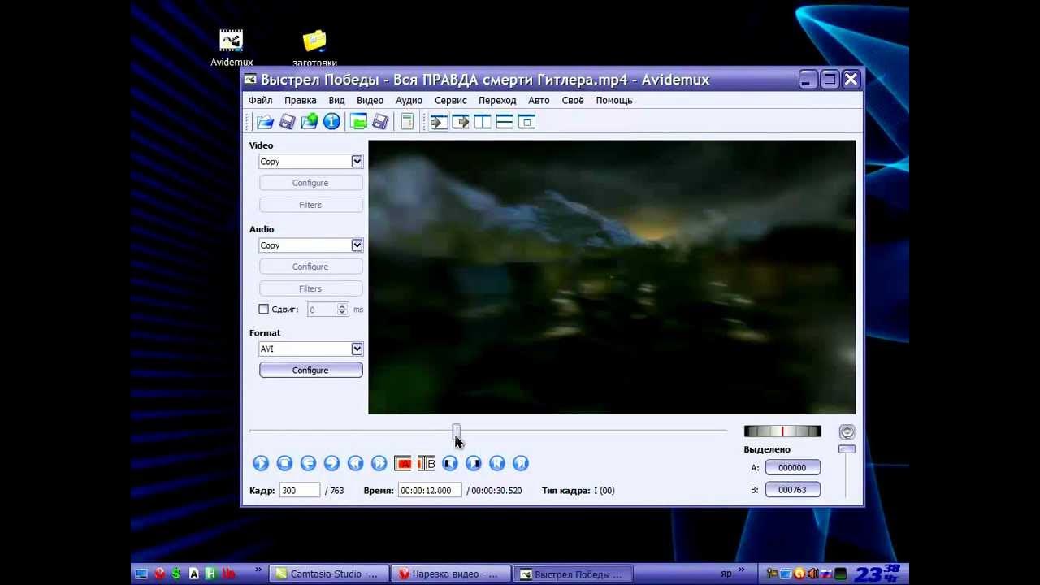Image resolution: width=1040 pixels, height=585 pixels.
Task: Expand the taskbar quick launch chevron
Action: pyautogui.click(x=258, y=570)
